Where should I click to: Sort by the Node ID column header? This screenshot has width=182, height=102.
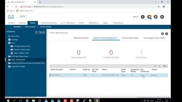(86, 69)
